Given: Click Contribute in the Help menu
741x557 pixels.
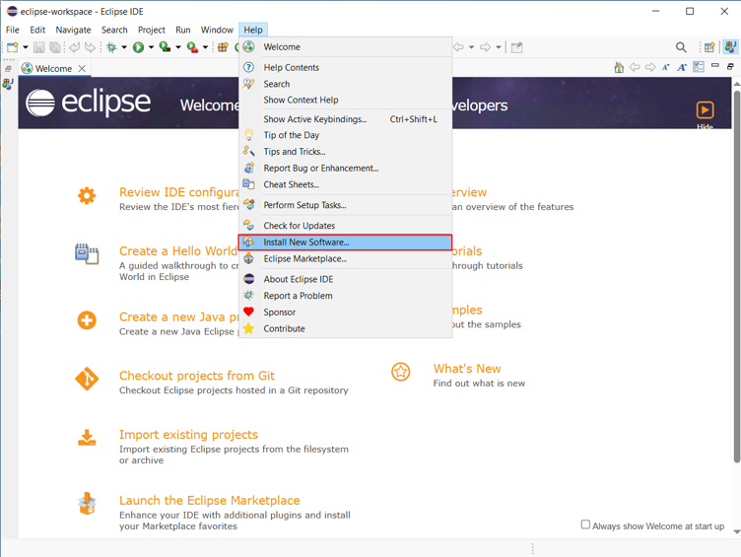Looking at the screenshot, I should tap(346, 328).
